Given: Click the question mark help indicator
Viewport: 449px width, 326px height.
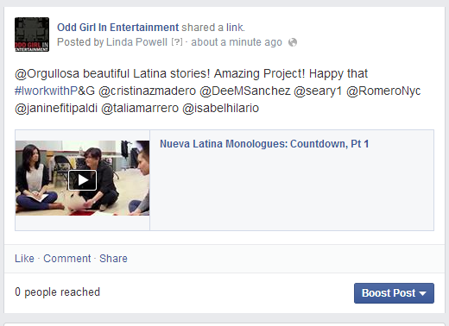Looking at the screenshot, I should click(x=177, y=42).
